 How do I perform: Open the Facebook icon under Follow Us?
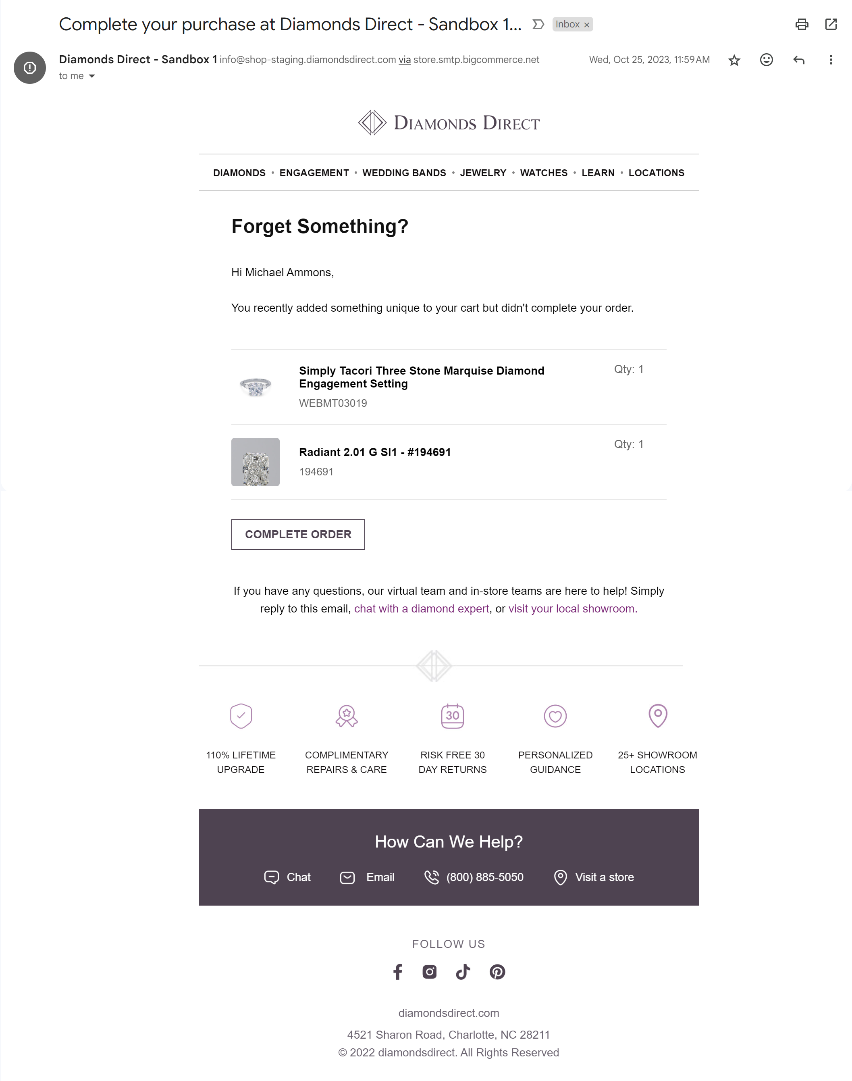coord(397,972)
